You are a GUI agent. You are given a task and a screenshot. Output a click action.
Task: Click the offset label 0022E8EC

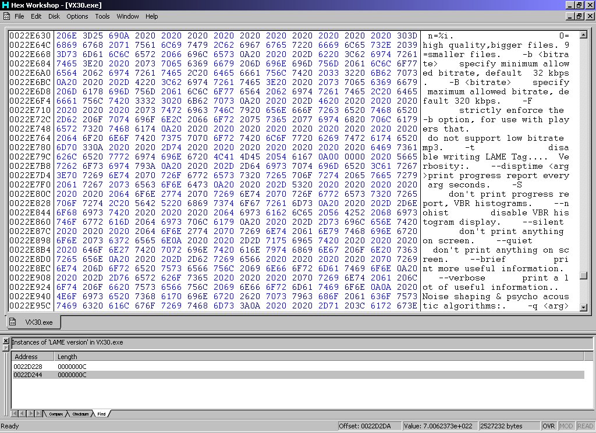tap(30, 268)
